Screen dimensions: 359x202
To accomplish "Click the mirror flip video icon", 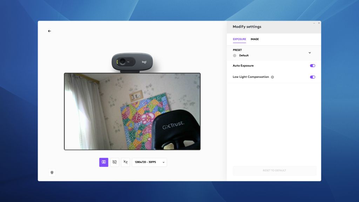I will pyautogui.click(x=126, y=162).
